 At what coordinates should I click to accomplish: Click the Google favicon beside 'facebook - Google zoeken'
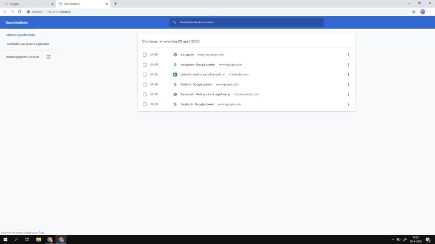pos(175,105)
